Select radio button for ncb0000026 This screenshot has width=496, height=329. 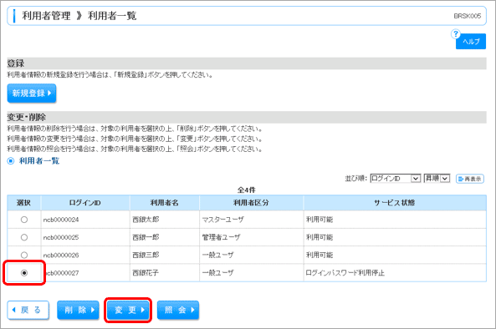point(24,255)
